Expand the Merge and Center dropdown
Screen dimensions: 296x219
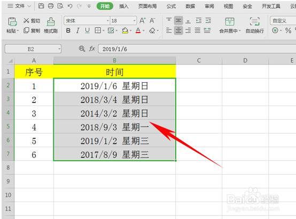(240, 31)
